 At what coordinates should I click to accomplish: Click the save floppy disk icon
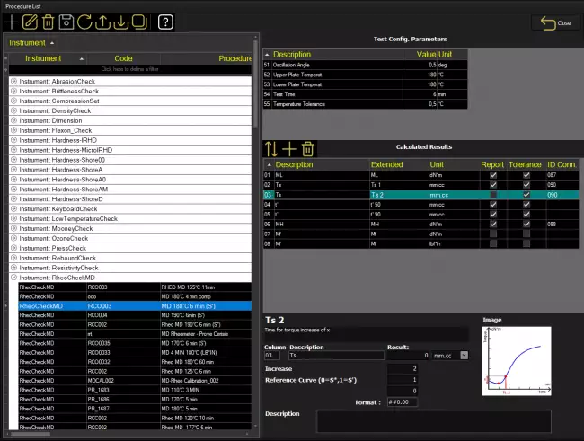pos(67,22)
